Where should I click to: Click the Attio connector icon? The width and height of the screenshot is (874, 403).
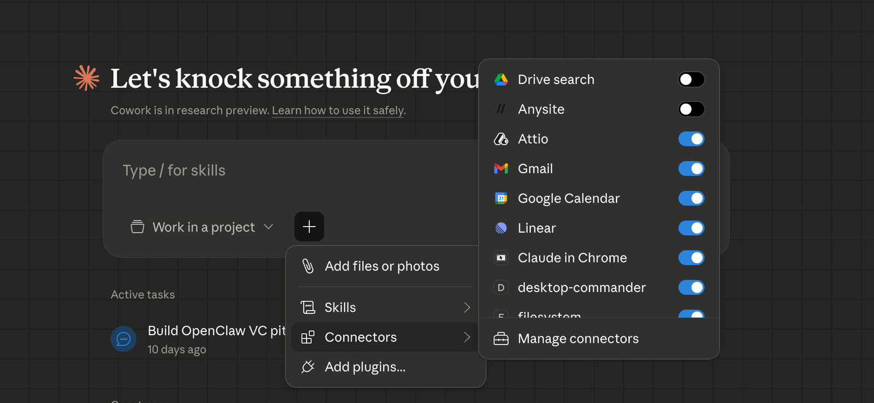click(x=501, y=139)
